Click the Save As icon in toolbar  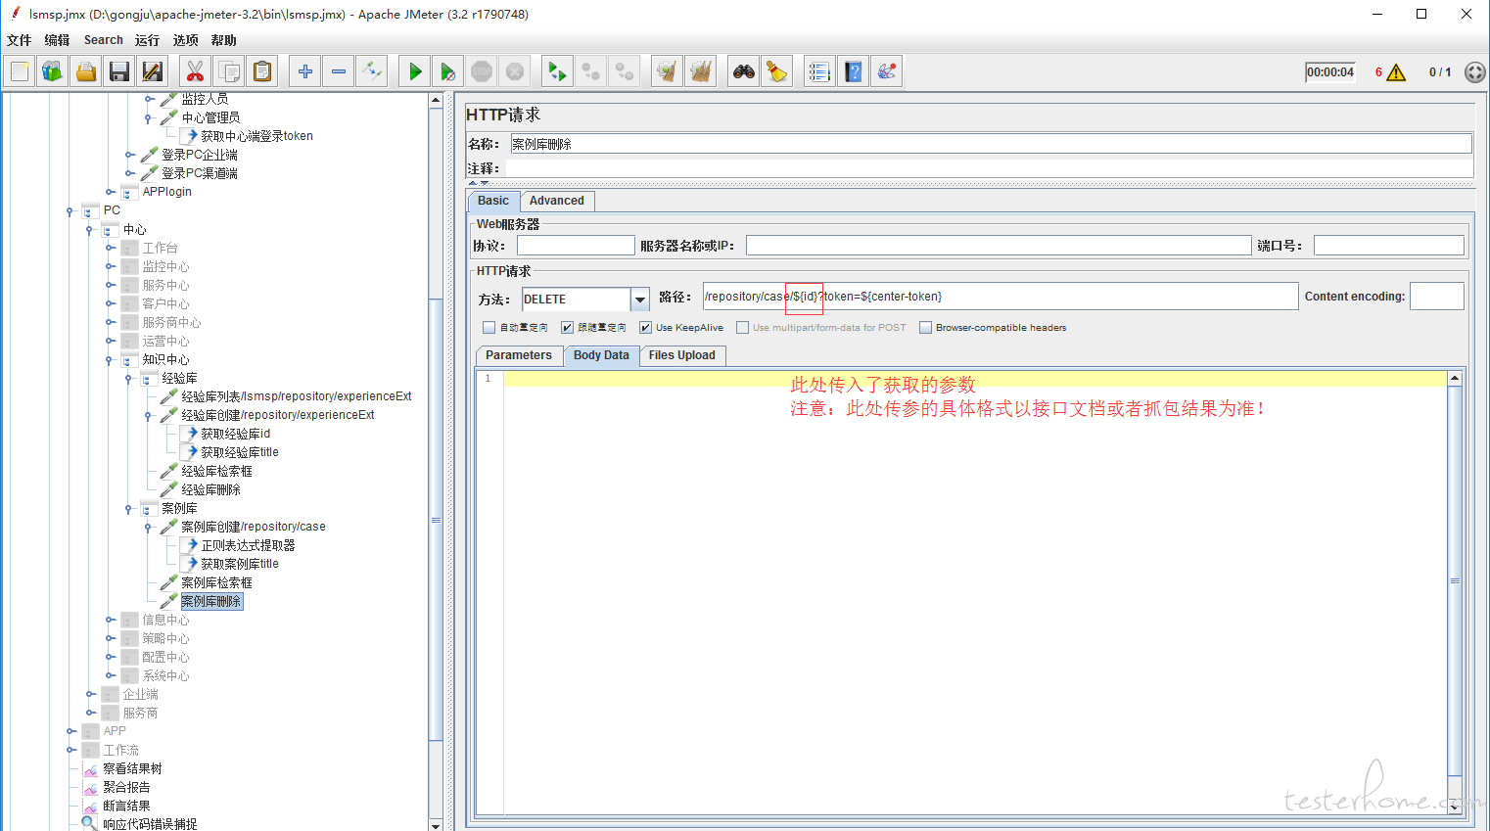[153, 71]
